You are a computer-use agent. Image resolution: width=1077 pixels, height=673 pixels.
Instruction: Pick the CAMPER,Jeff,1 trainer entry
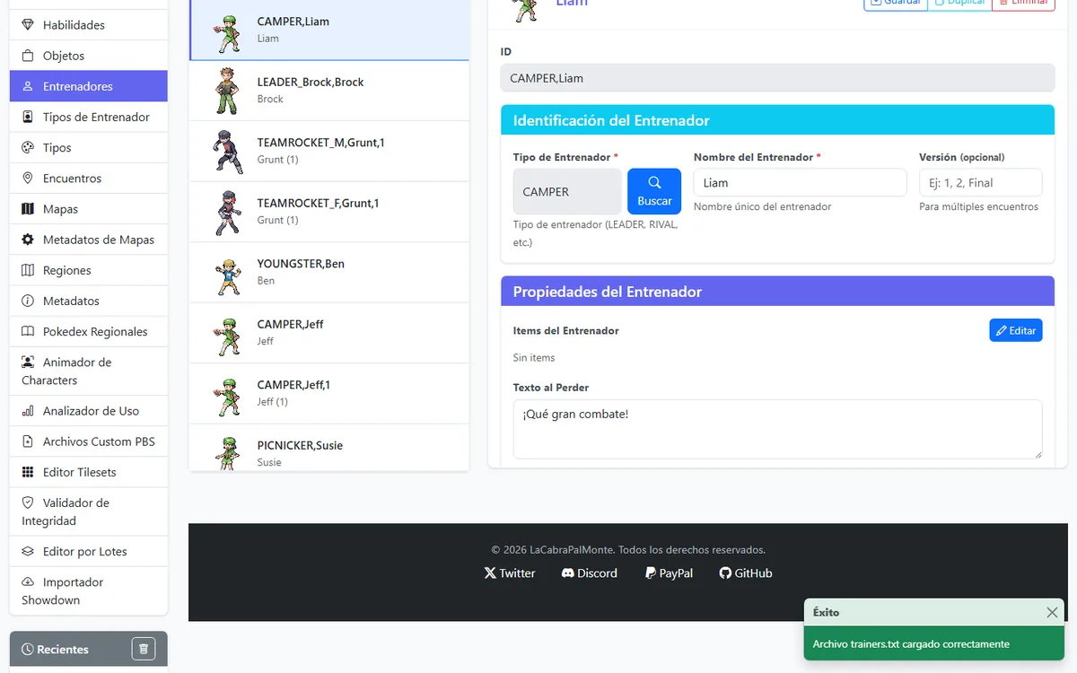(329, 393)
